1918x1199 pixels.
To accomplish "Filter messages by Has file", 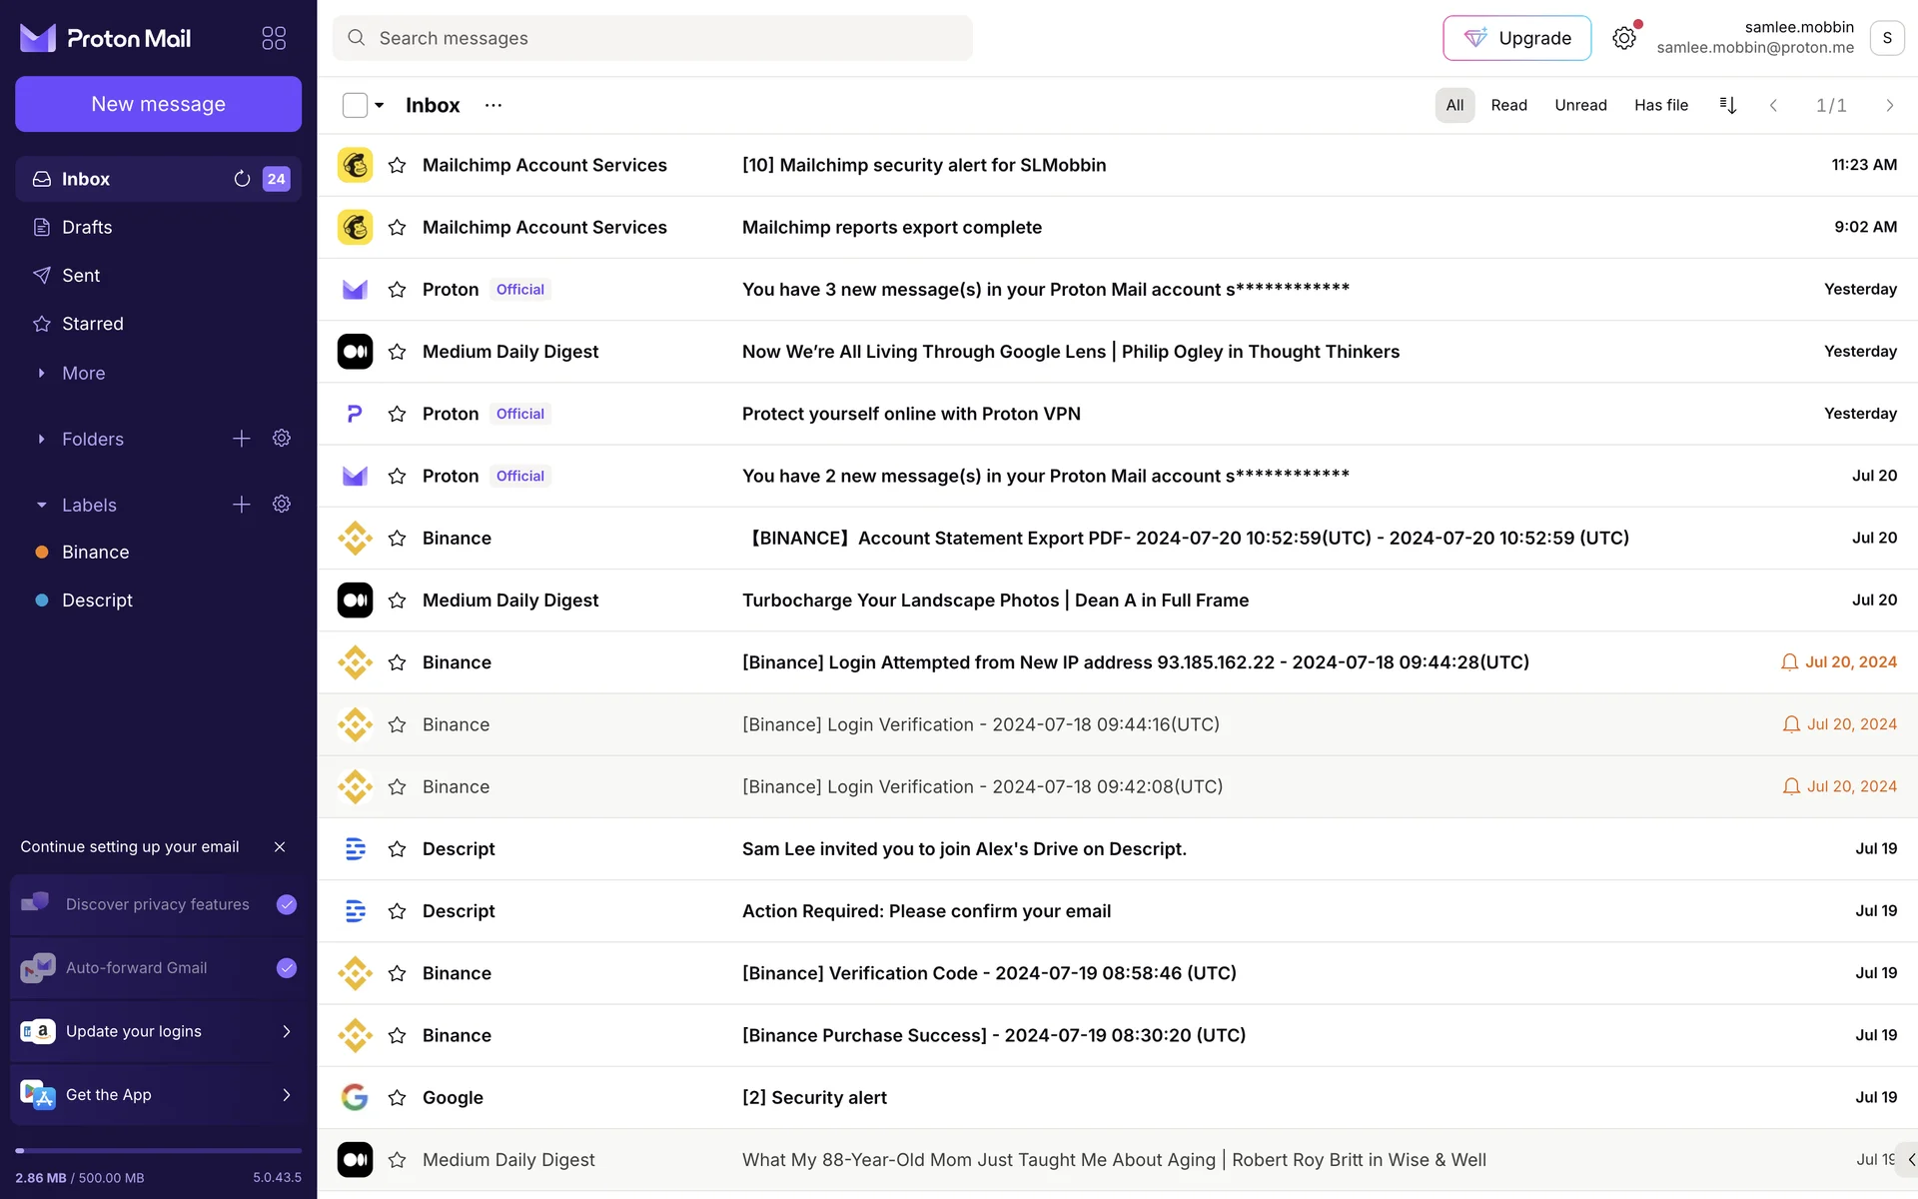I will point(1660,105).
